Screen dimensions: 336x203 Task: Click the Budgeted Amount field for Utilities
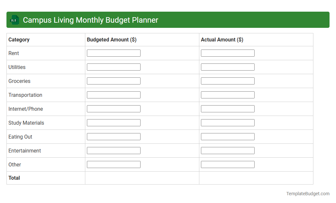(x=113, y=67)
